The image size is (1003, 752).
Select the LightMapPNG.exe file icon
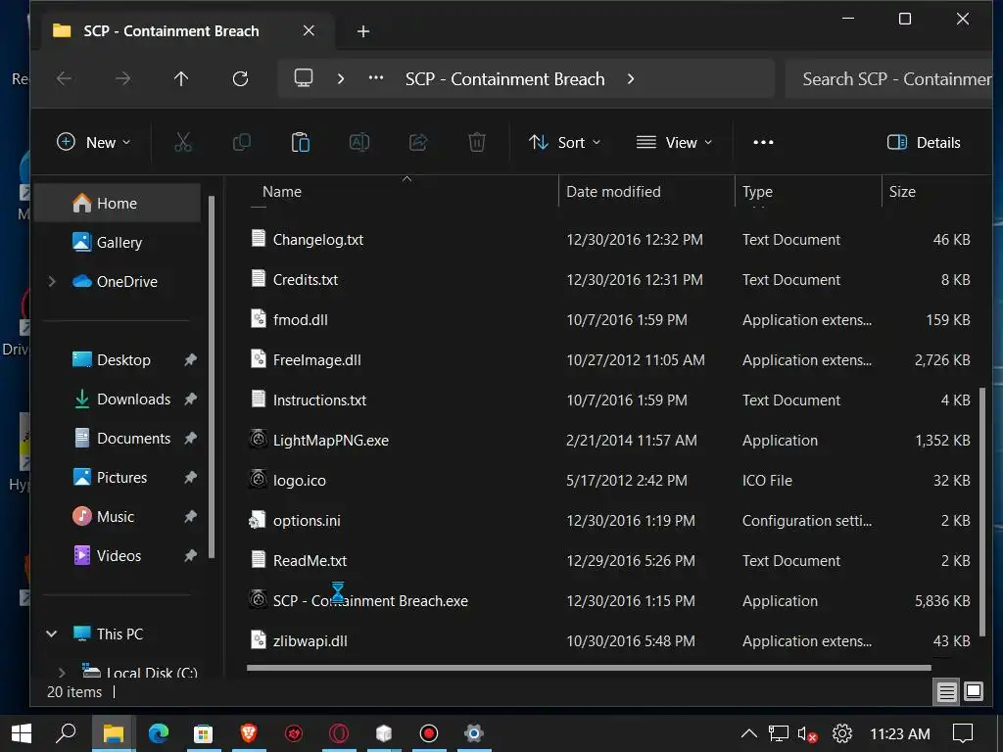258,440
